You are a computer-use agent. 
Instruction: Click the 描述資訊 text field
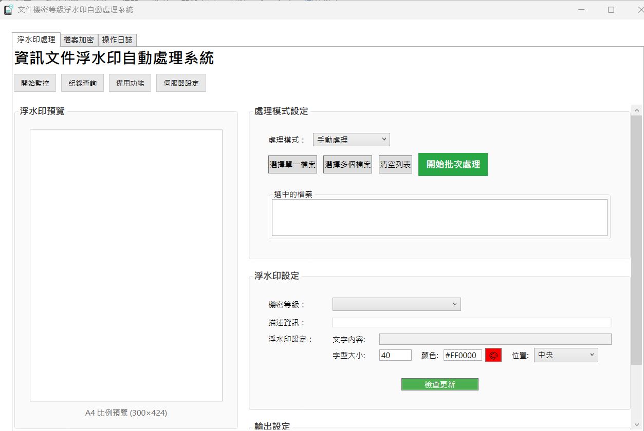(471, 322)
